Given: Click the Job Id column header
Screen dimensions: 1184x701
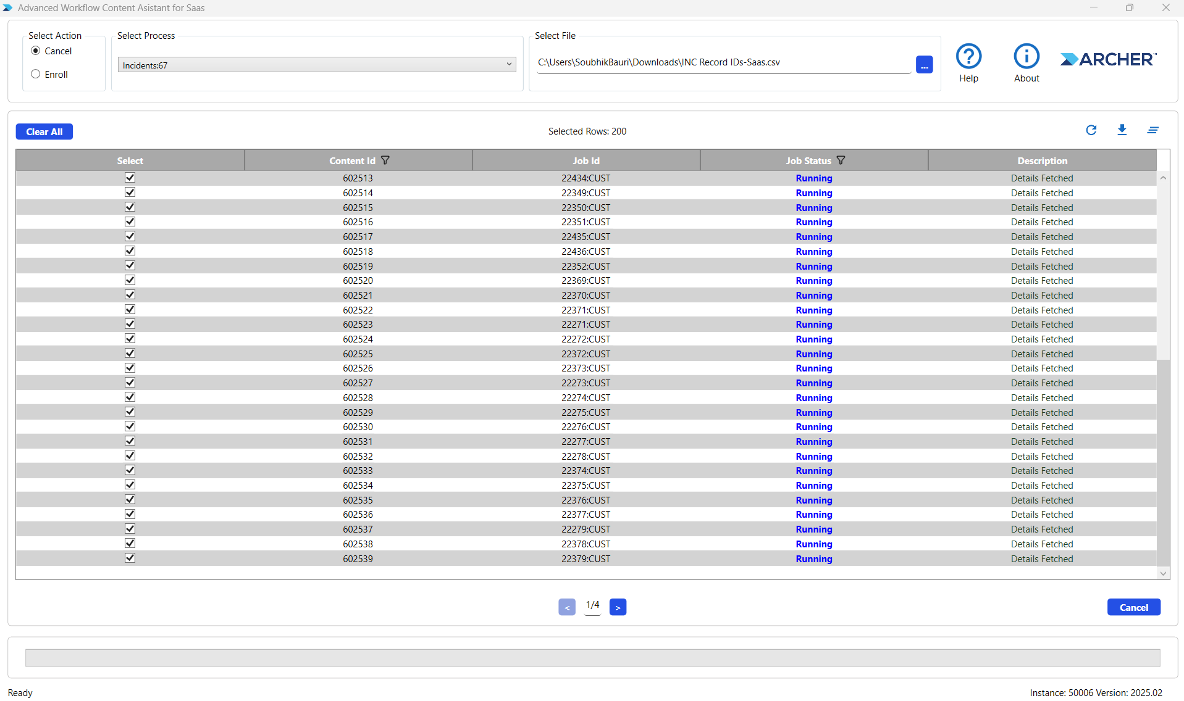Looking at the screenshot, I should 586,160.
